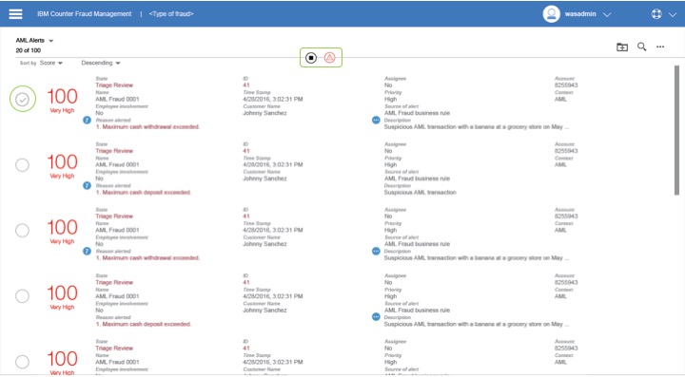Expand the wasadmin user menu chevron
The width and height of the screenshot is (685, 377).
[x=607, y=14]
